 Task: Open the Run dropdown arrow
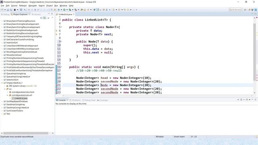pos(67,10)
